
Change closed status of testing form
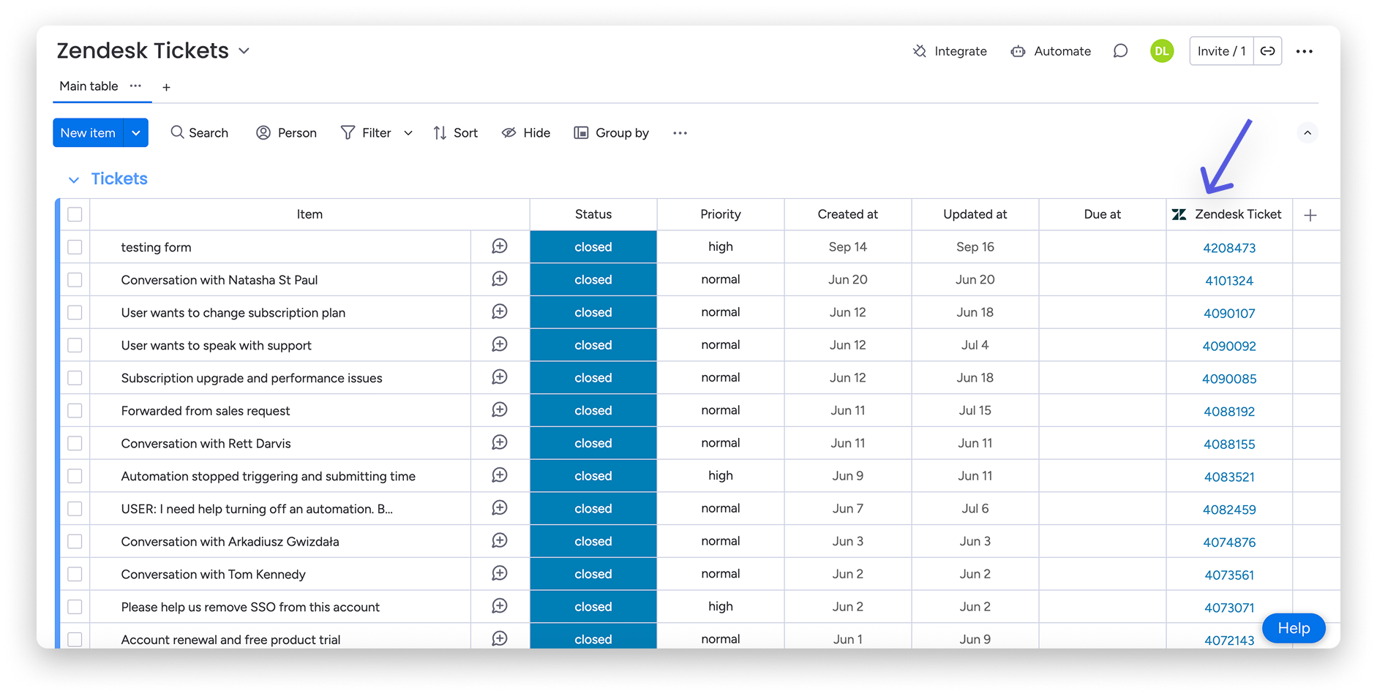tap(593, 247)
